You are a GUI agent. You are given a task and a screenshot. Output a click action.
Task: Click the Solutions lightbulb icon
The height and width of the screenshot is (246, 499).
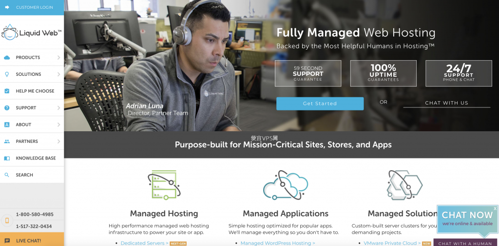[x=7, y=74]
